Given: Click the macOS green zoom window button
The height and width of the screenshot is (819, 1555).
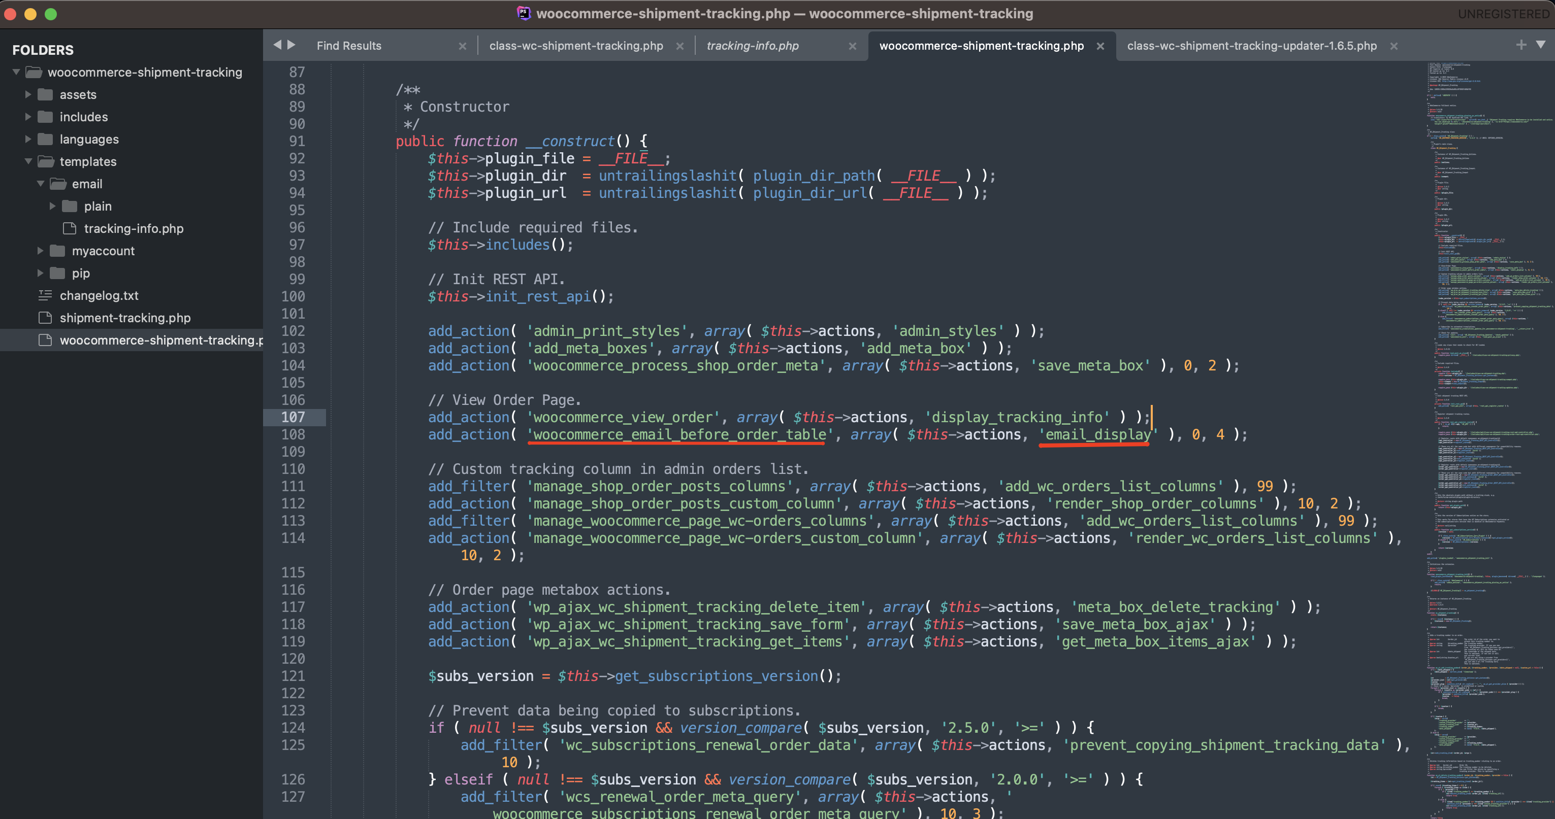Looking at the screenshot, I should (x=51, y=14).
